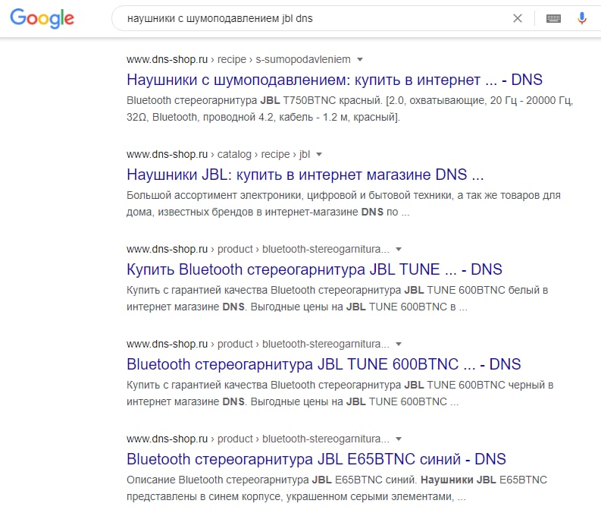Image resolution: width=601 pixels, height=513 pixels.
Task: Open dropdown arrow for JBL E65BTNC синий result URL
Action: [x=399, y=439]
